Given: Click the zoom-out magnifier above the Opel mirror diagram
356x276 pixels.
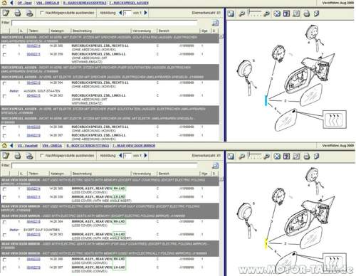Looking at the screenshot, I should (x=241, y=14).
